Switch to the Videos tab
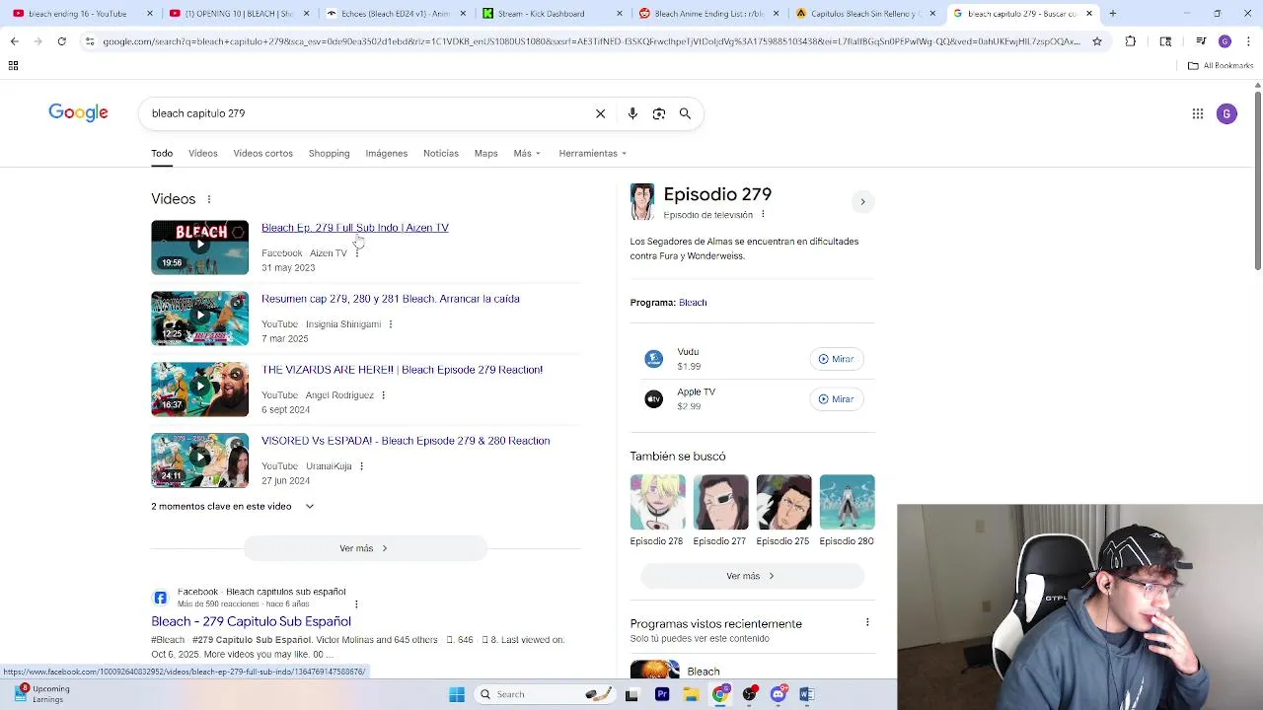This screenshot has width=1263, height=710. pos(203,153)
